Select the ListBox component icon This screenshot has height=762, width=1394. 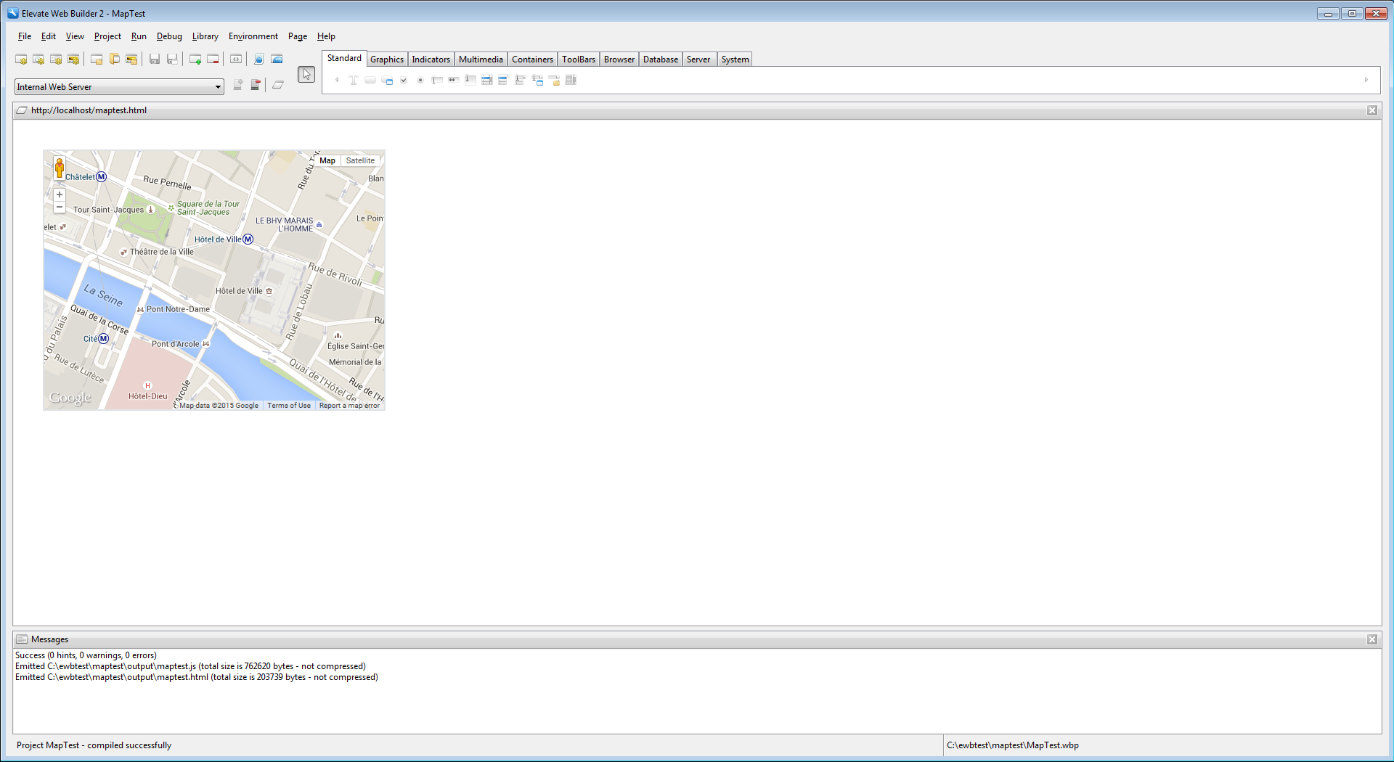pos(487,81)
